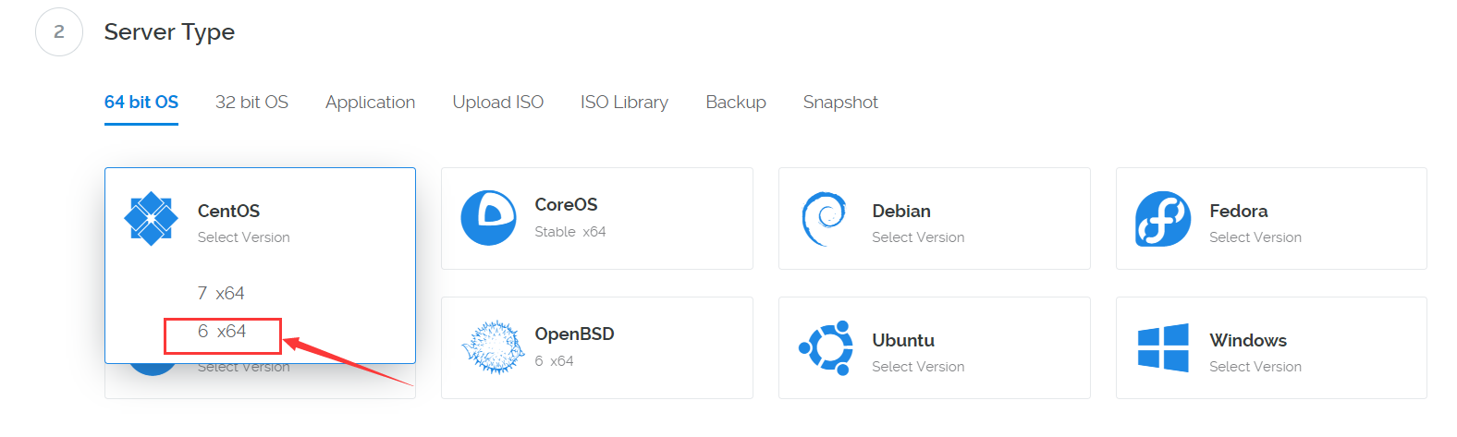Click the Ubuntu logo icon

(826, 347)
